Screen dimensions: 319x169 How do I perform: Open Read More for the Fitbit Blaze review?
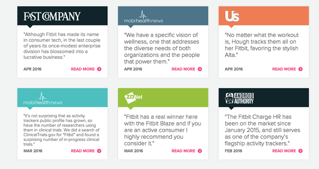[x=183, y=151]
